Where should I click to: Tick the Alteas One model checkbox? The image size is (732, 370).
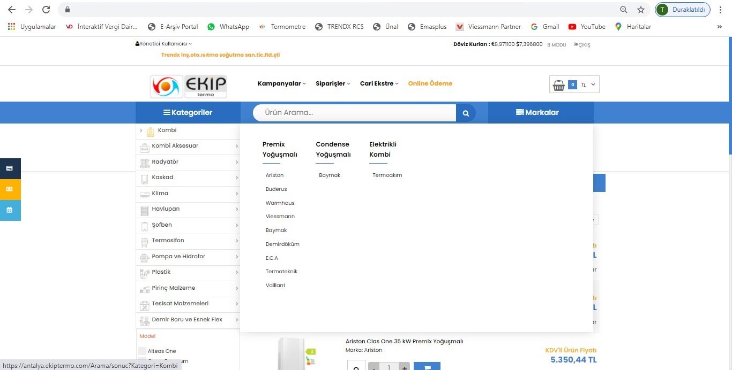[x=142, y=351]
